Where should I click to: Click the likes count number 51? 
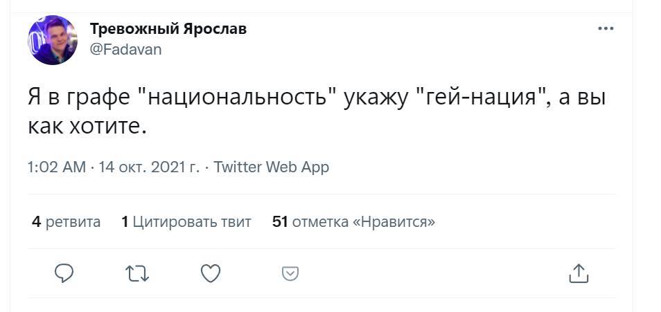click(280, 222)
